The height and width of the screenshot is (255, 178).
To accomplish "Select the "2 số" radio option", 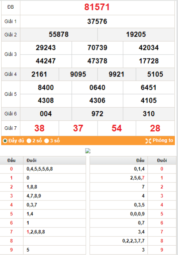I will [x=29, y=141].
